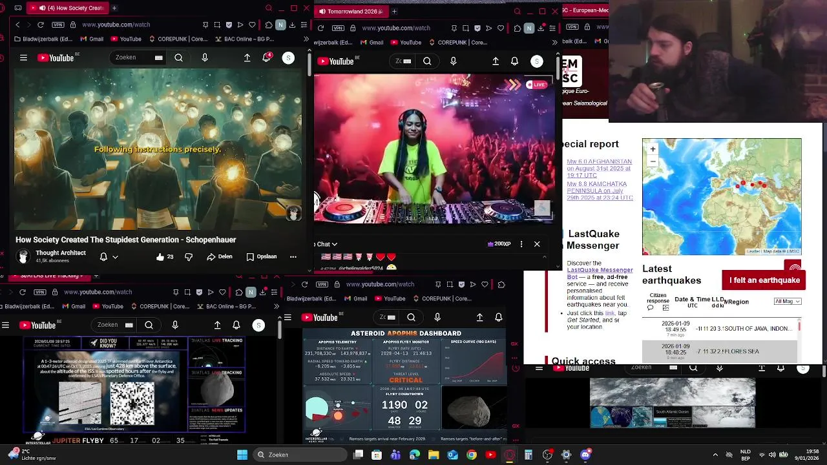Screen dimensions: 827x465
Task: Open more actions dots under Schopenhauer video
Action: 293,256
